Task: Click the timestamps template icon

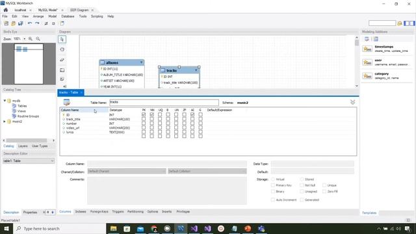Action: (367, 49)
